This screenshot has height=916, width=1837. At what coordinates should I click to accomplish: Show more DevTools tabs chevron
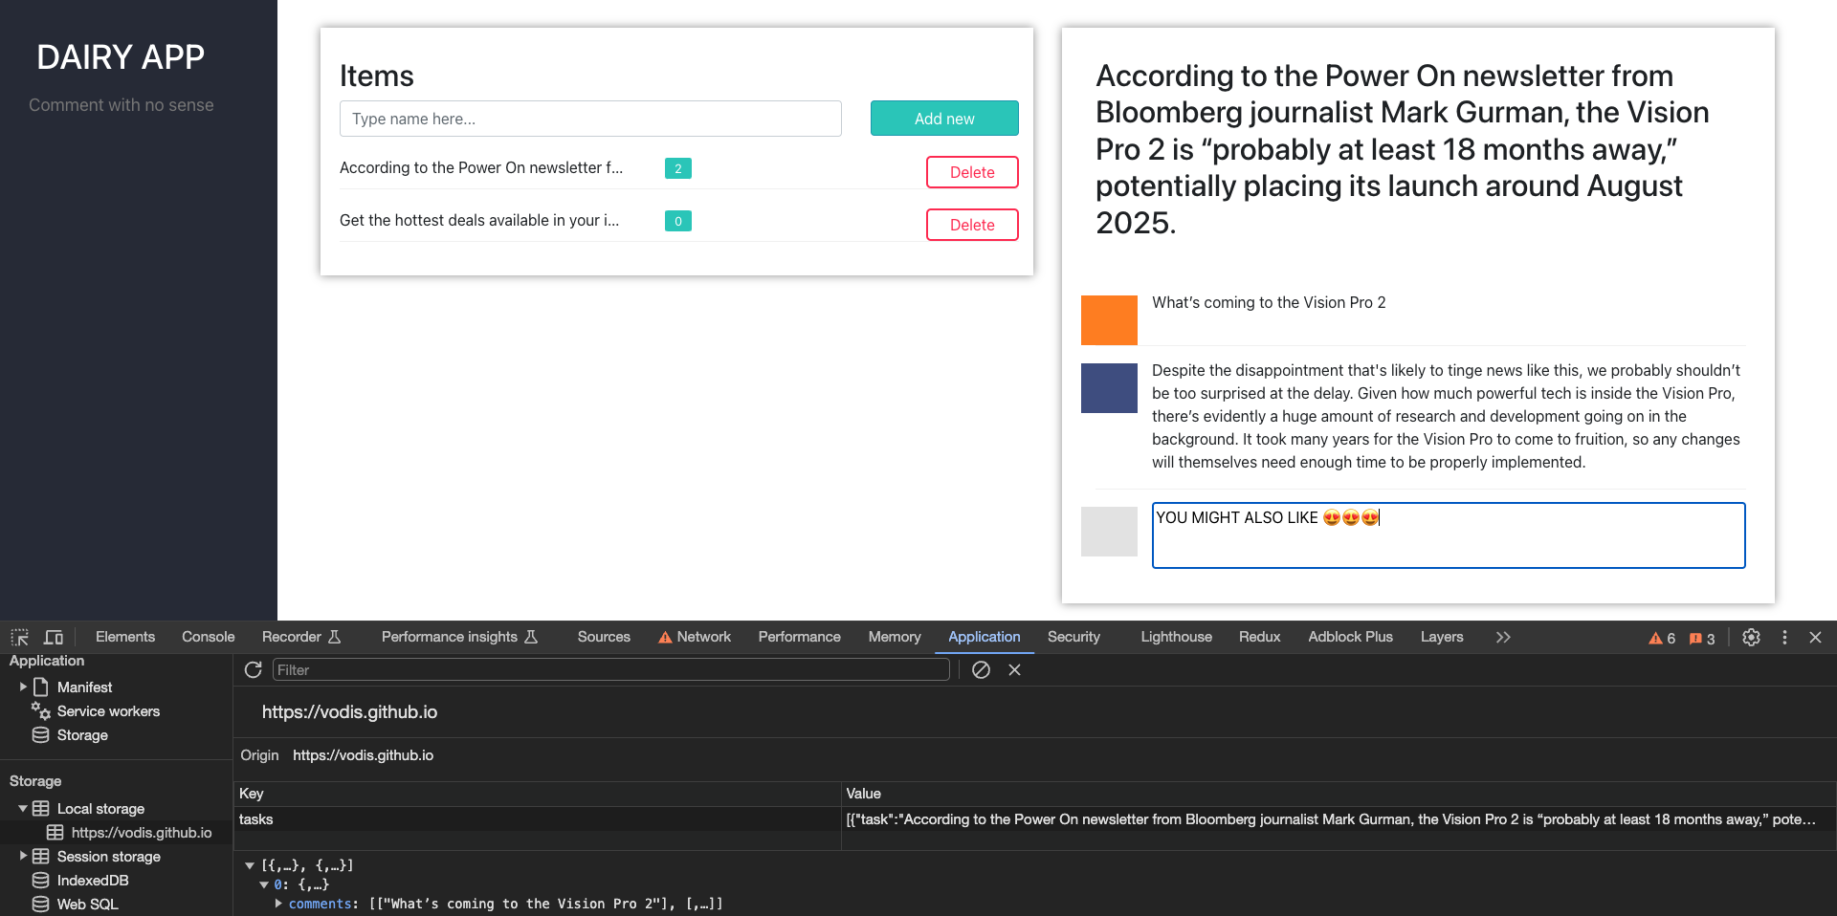point(1503,637)
